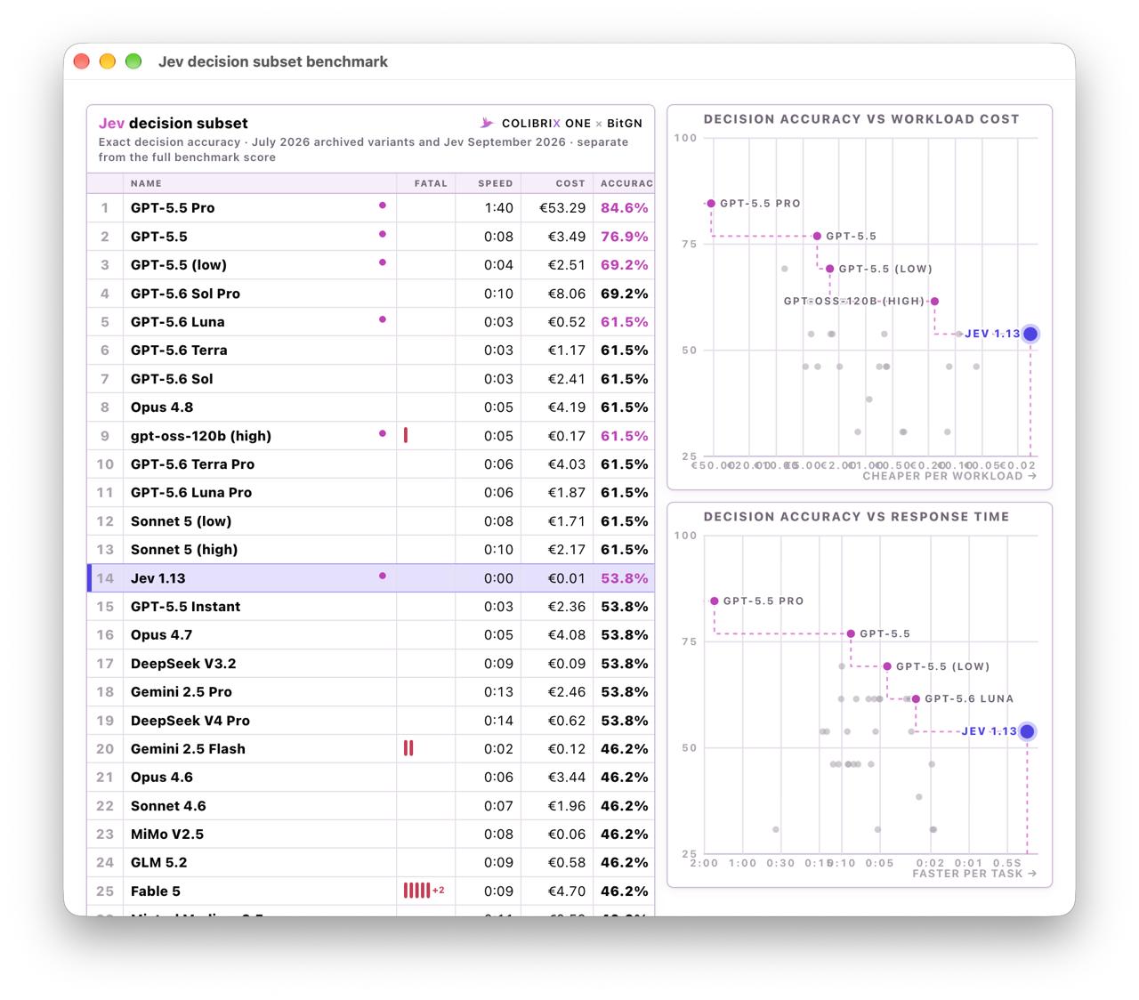Click the Cheaper Per Workload axis label
1139x1000 pixels.
pos(949,476)
